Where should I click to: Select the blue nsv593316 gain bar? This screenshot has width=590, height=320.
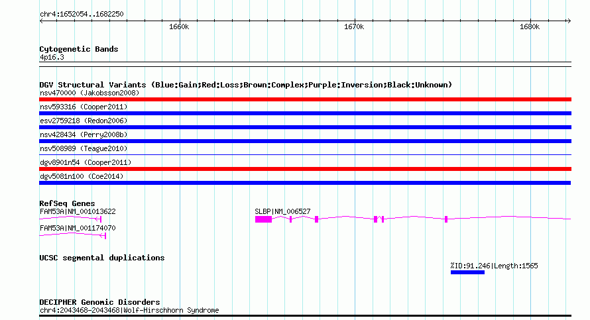tap(305, 113)
